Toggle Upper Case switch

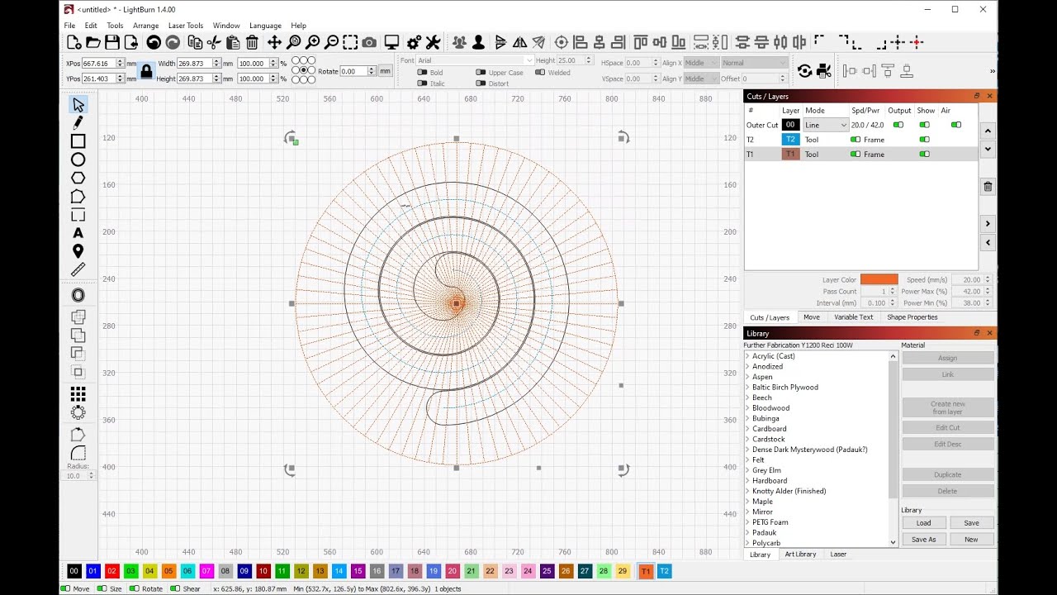[481, 73]
